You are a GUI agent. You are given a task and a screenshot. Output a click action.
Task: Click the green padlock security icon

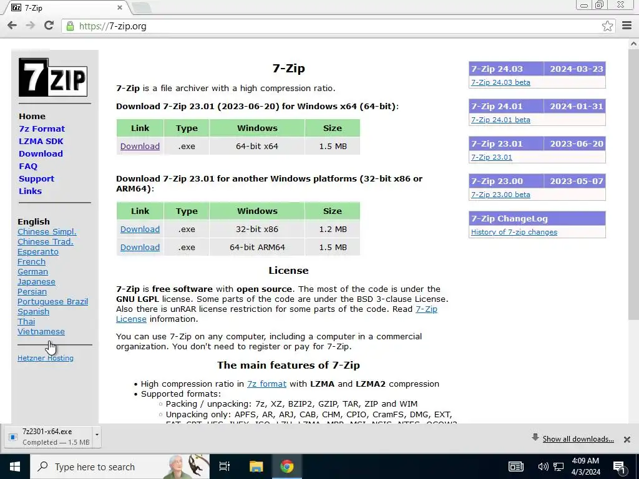70,26
